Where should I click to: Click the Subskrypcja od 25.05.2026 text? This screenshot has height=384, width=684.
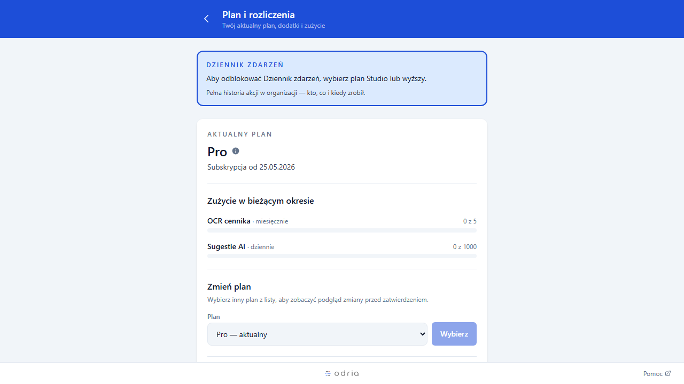[251, 167]
